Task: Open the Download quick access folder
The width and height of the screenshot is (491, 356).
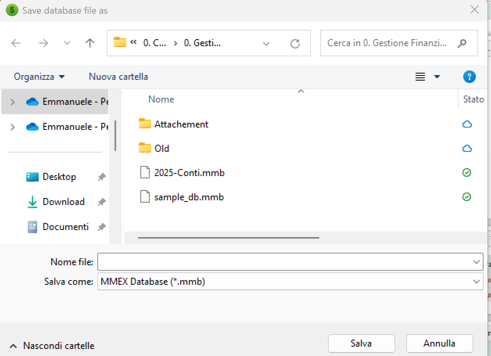Action: 63,202
